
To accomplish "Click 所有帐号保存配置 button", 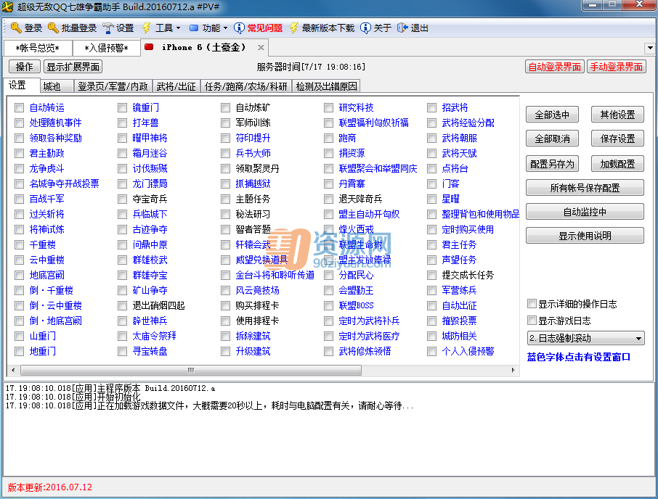I will [585, 188].
